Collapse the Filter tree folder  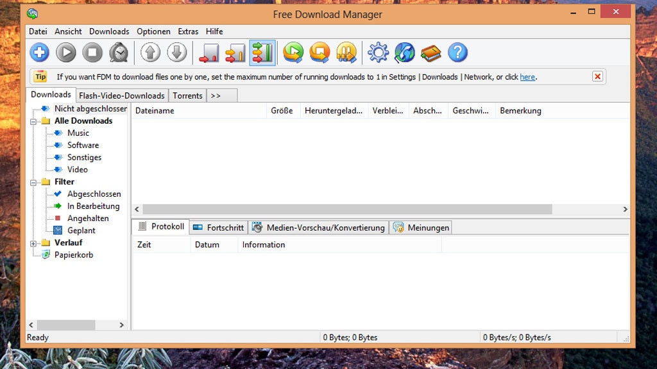(x=33, y=183)
